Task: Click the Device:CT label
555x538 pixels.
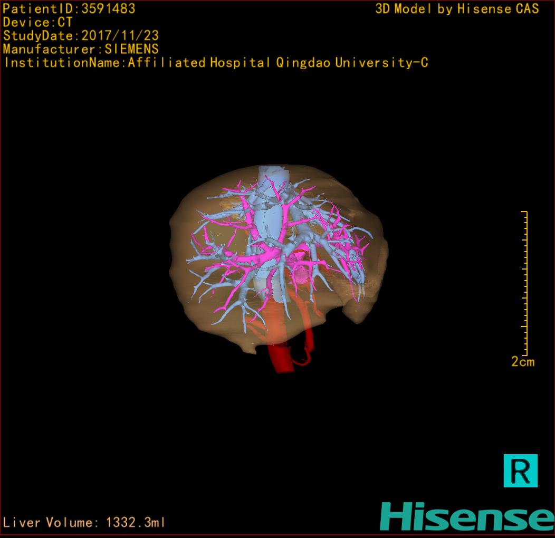Action: (x=38, y=23)
